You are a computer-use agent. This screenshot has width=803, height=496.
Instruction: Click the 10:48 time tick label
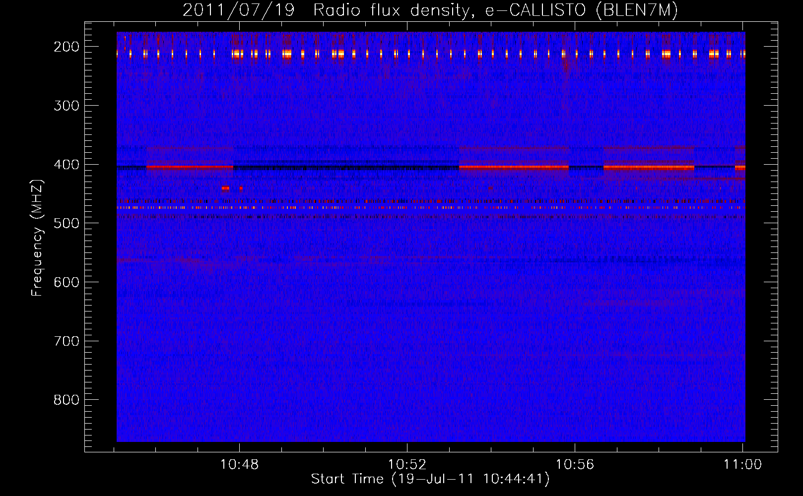click(240, 465)
